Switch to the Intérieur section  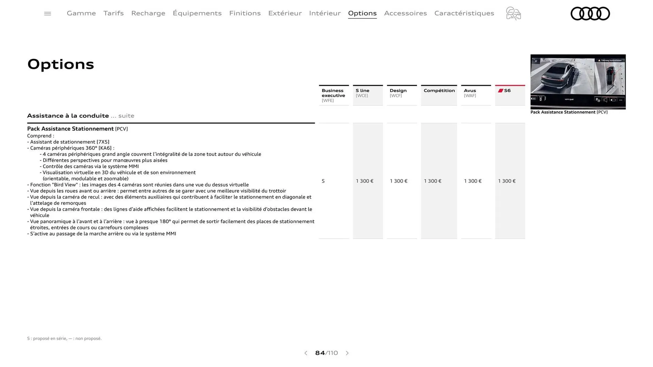pos(324,13)
